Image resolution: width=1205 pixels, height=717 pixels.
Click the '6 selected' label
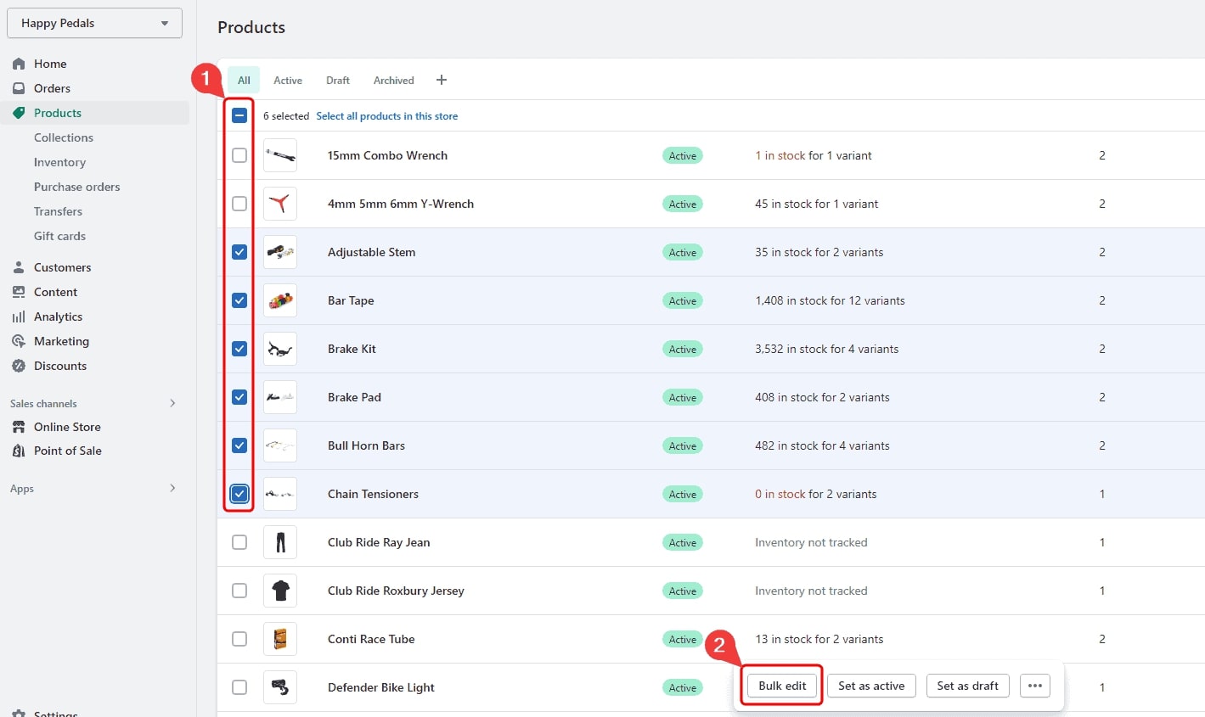coord(286,116)
